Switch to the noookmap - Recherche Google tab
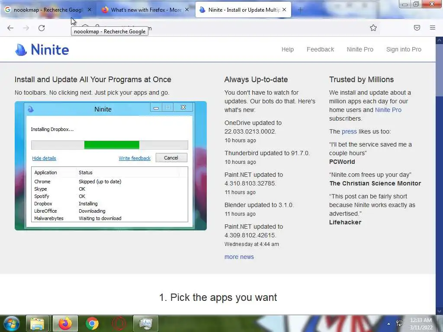 48,10
